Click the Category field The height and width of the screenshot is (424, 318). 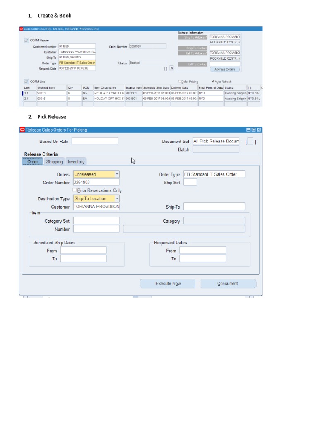214,221
